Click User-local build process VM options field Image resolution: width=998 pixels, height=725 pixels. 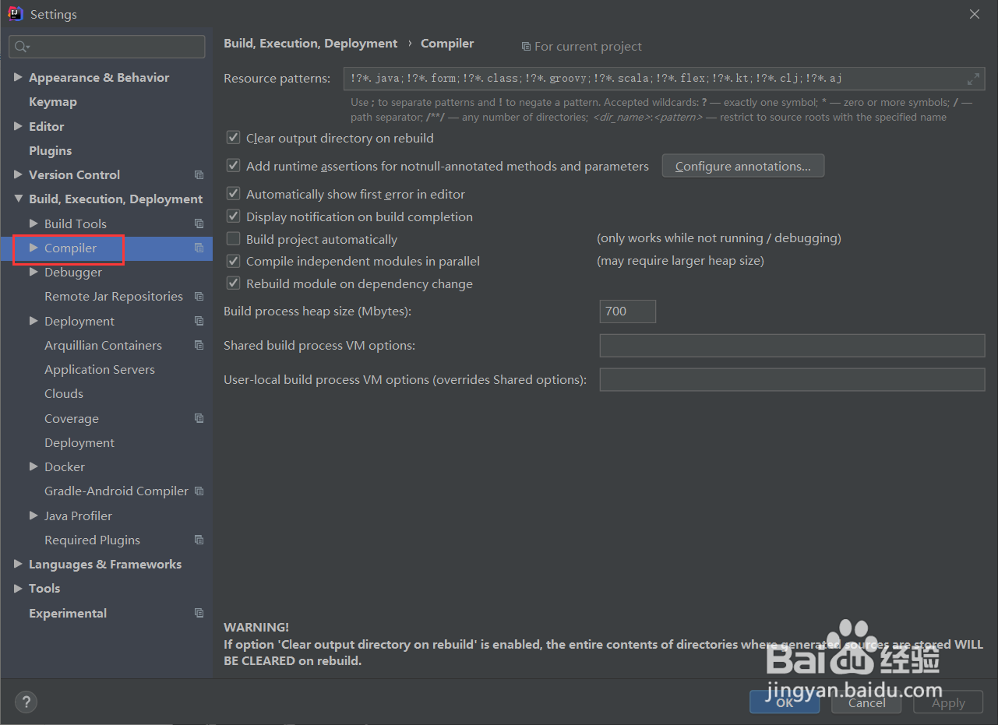(x=792, y=380)
